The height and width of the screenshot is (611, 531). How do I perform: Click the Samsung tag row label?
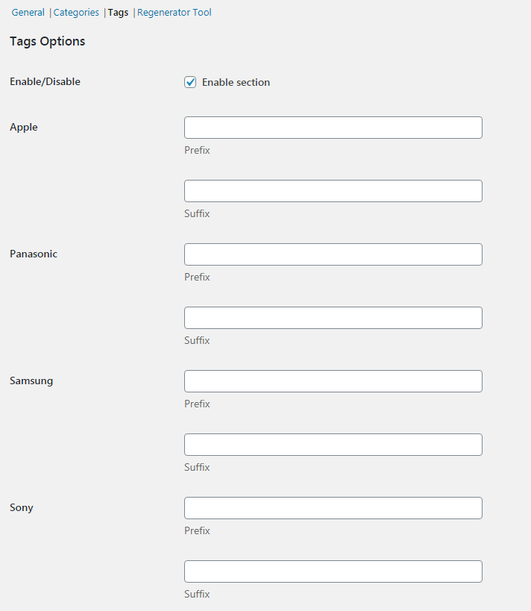coord(31,380)
